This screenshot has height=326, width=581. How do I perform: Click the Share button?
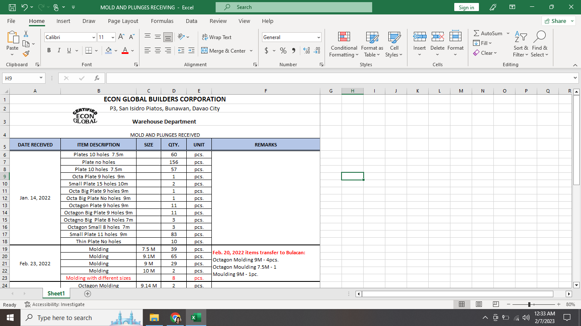[x=558, y=21]
